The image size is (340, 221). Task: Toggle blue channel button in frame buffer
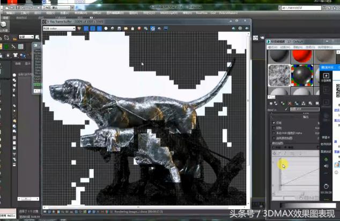pyautogui.click(x=99, y=28)
